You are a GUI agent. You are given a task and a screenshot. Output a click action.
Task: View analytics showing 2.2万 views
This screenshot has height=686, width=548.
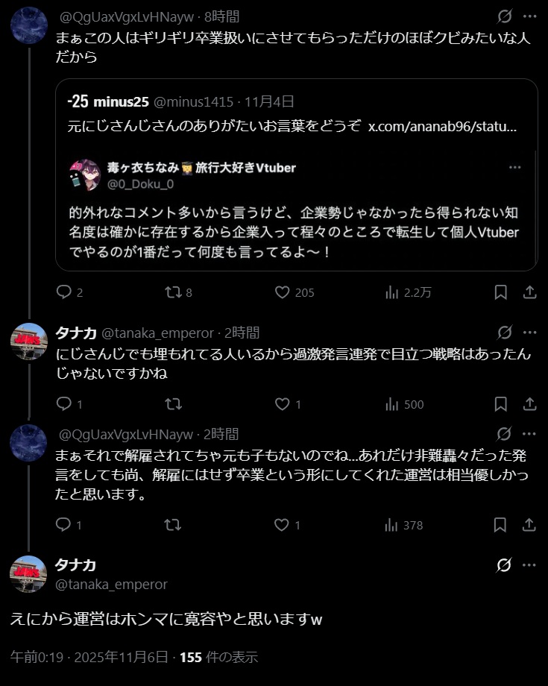tap(392, 292)
